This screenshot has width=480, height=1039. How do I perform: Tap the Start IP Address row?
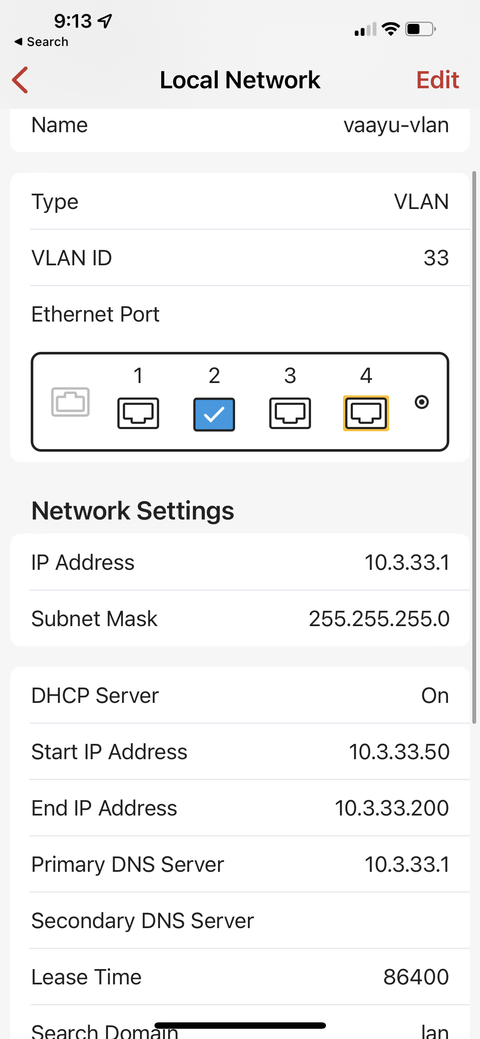[240, 752]
